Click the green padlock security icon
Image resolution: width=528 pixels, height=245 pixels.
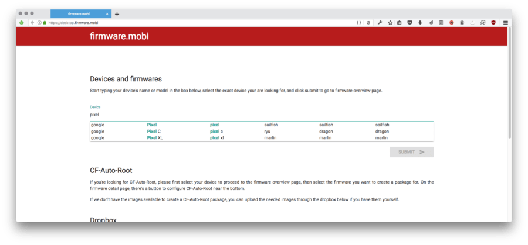pos(45,23)
